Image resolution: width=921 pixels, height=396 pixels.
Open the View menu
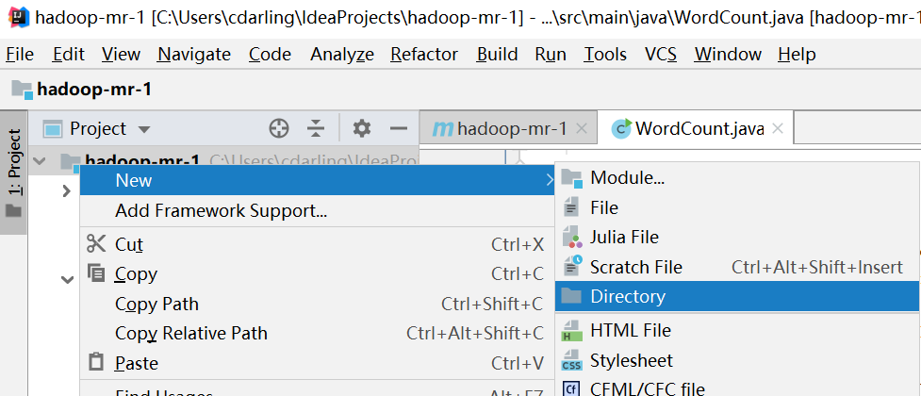[121, 54]
